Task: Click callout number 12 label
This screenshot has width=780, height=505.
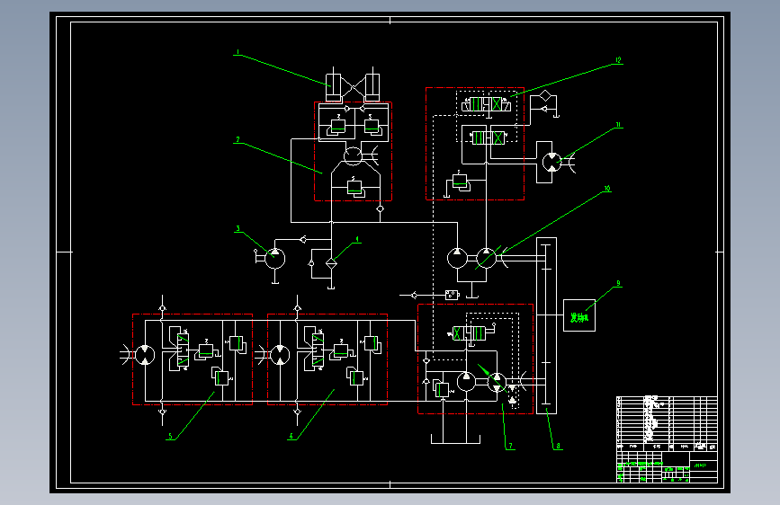Action: pos(618,60)
